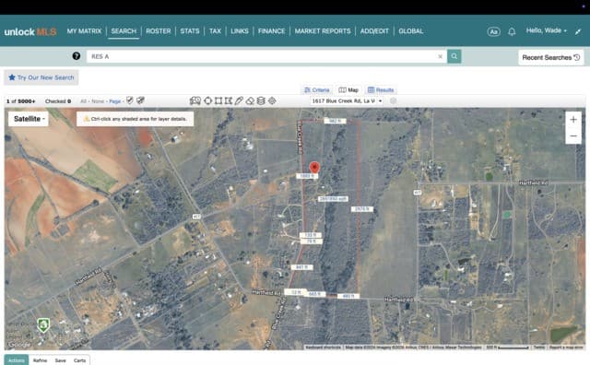Open the ADD/EDIT menu

coord(374,31)
